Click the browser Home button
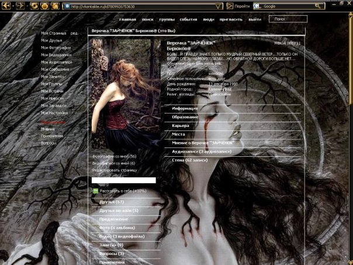 click(55, 6)
